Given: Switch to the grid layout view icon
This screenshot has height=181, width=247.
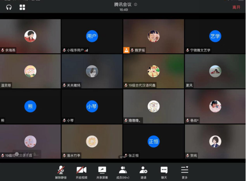Looking at the screenshot, I should pyautogui.click(x=22, y=7).
